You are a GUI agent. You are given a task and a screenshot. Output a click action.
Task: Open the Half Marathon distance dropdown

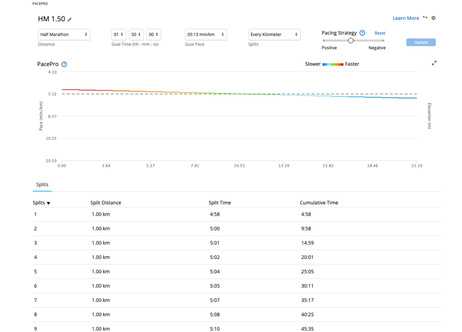click(x=64, y=34)
